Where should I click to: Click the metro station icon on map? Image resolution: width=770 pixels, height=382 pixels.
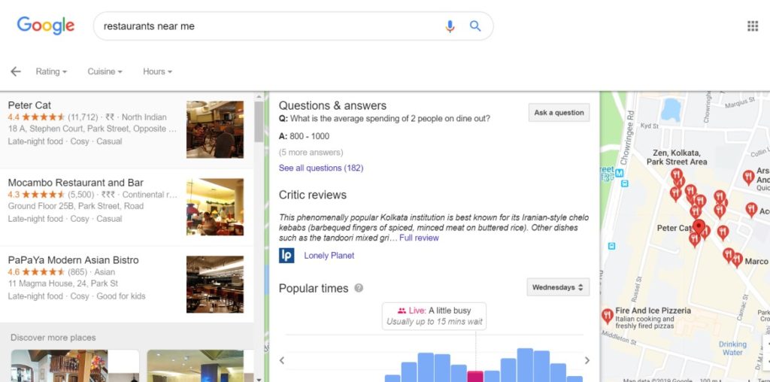click(620, 173)
